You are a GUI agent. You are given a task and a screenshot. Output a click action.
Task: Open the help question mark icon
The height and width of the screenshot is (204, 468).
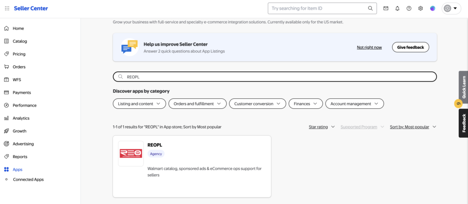click(409, 8)
